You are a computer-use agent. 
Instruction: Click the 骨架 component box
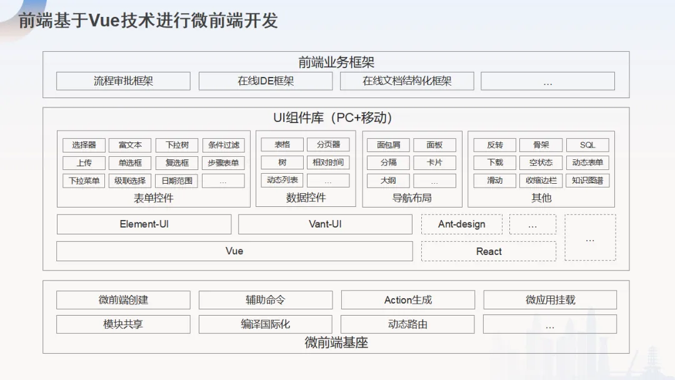pyautogui.click(x=541, y=145)
